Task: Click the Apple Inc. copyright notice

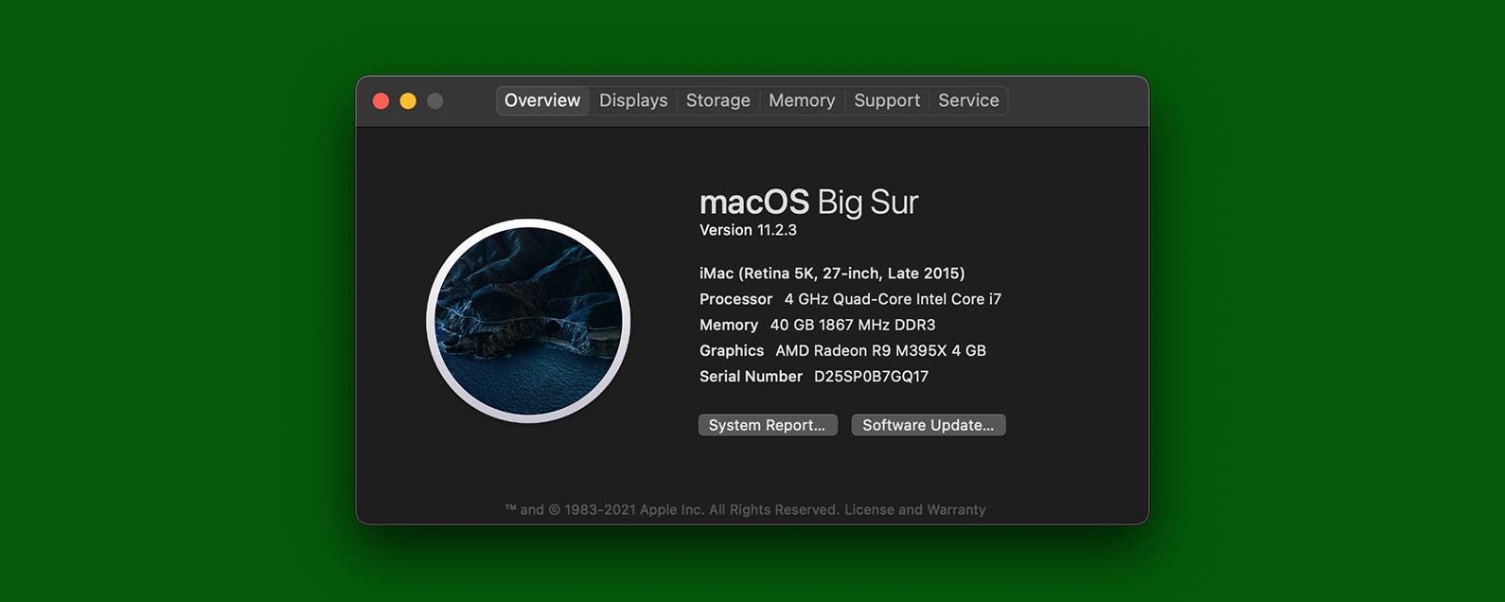Action: pos(672,509)
